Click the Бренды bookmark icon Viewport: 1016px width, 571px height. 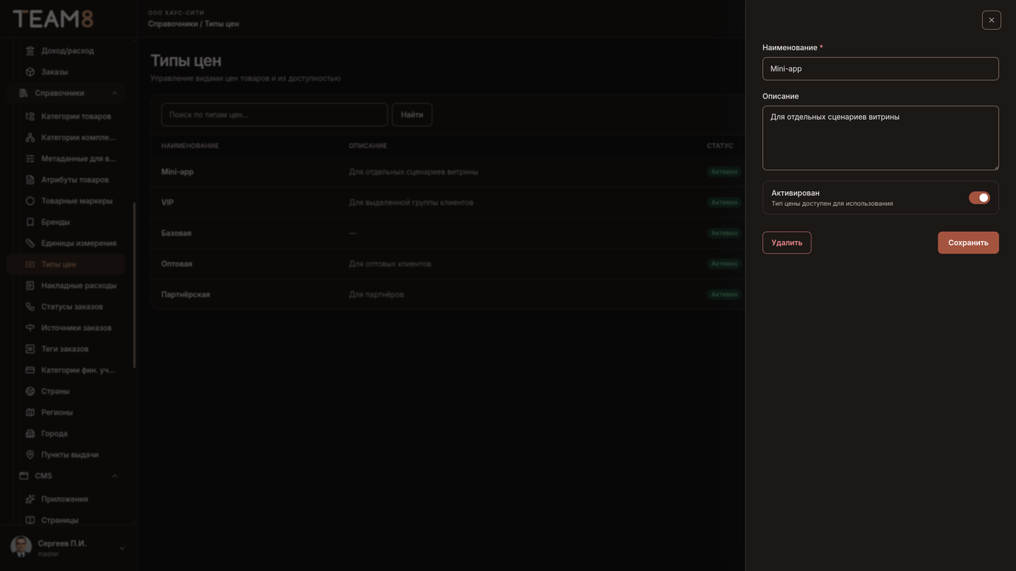click(x=30, y=222)
